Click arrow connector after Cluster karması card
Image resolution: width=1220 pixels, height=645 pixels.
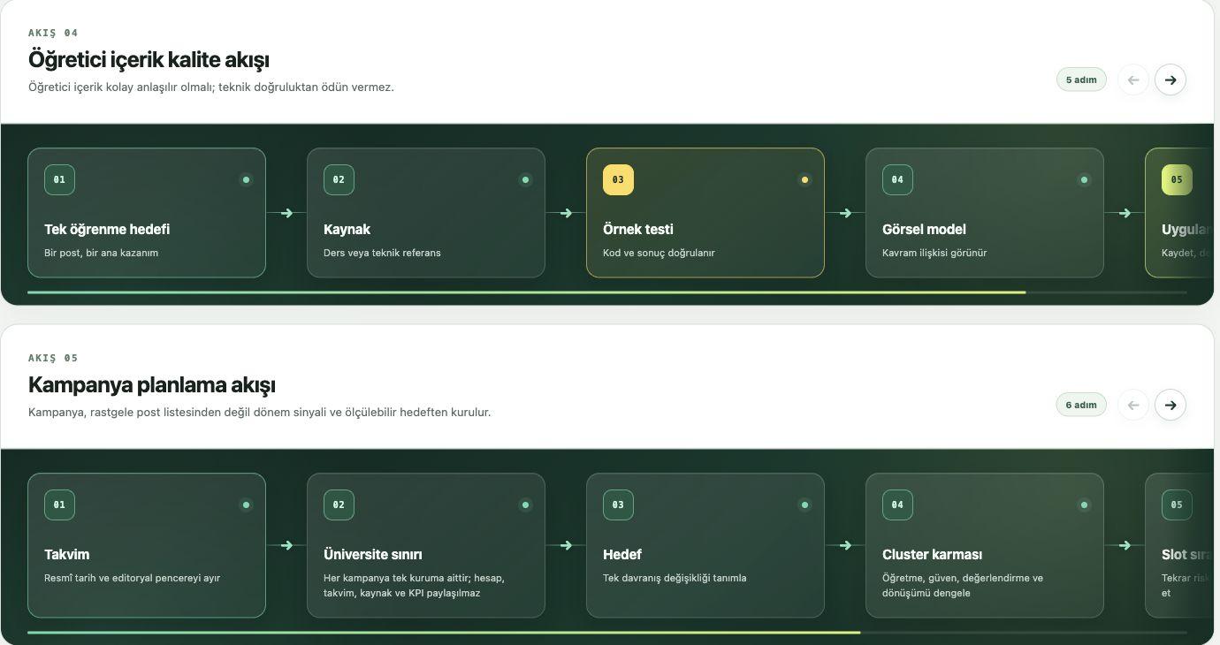click(1125, 545)
